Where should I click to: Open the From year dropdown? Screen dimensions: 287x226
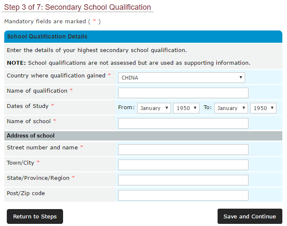[186, 108]
